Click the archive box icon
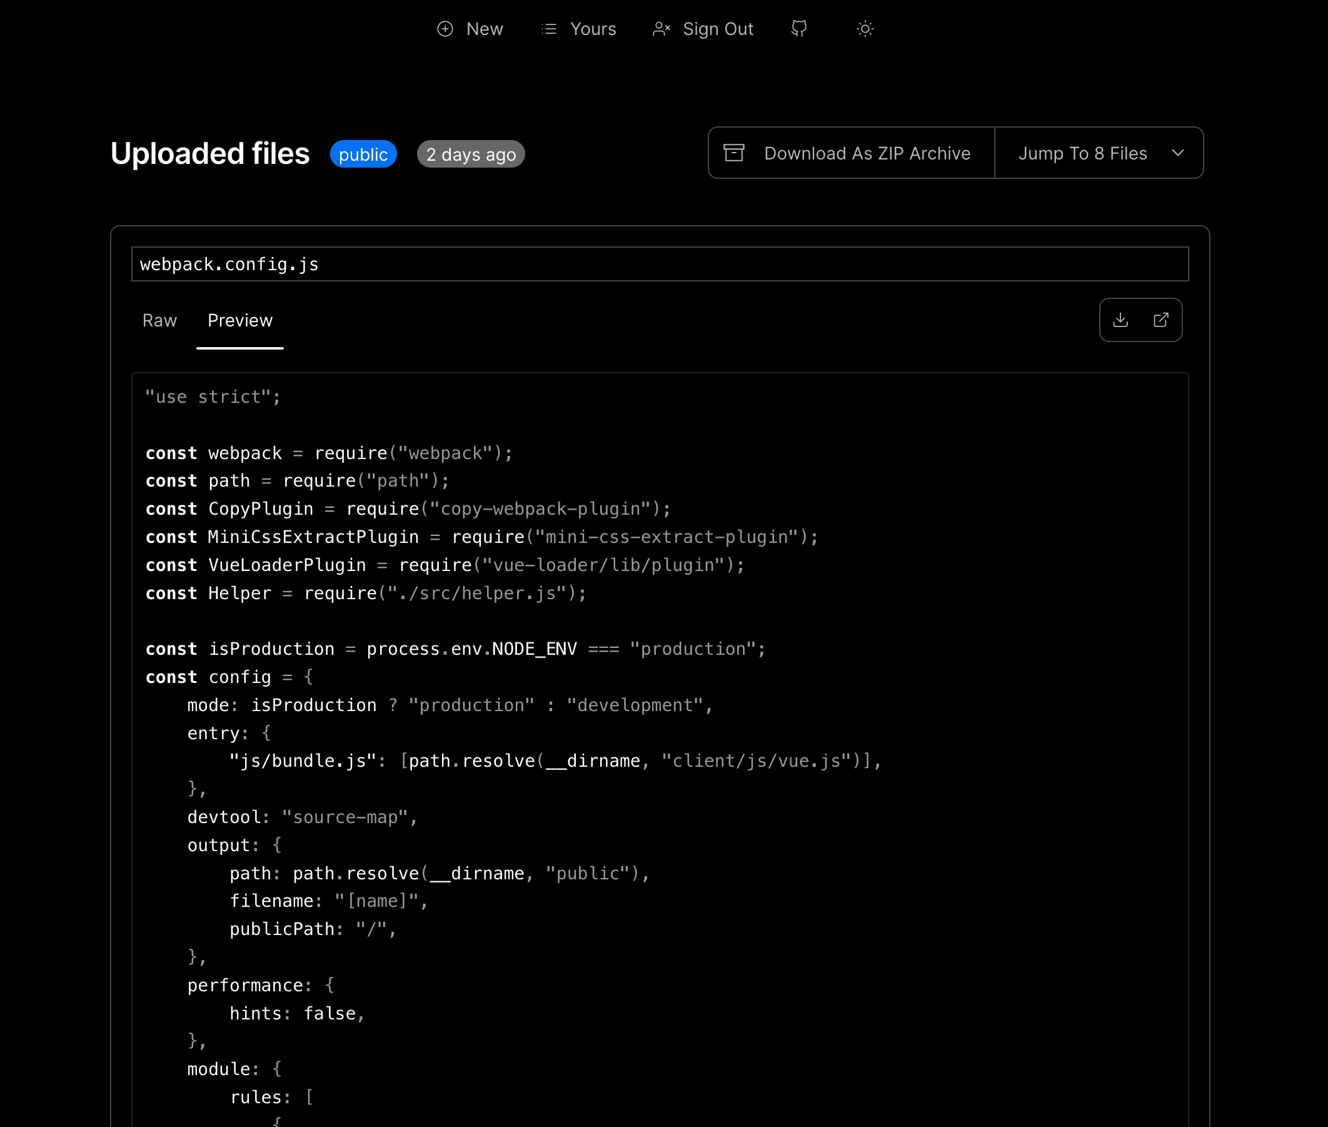The width and height of the screenshot is (1328, 1127). point(733,153)
